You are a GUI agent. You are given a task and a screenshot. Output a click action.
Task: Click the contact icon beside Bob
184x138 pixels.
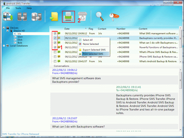pyautogui.click(x=15, y=43)
